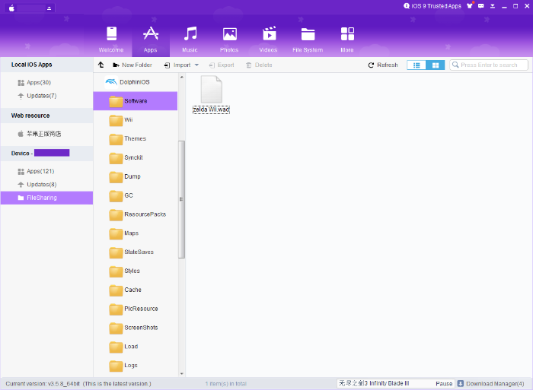
Task: Open the GC folder
Action: pos(136,195)
